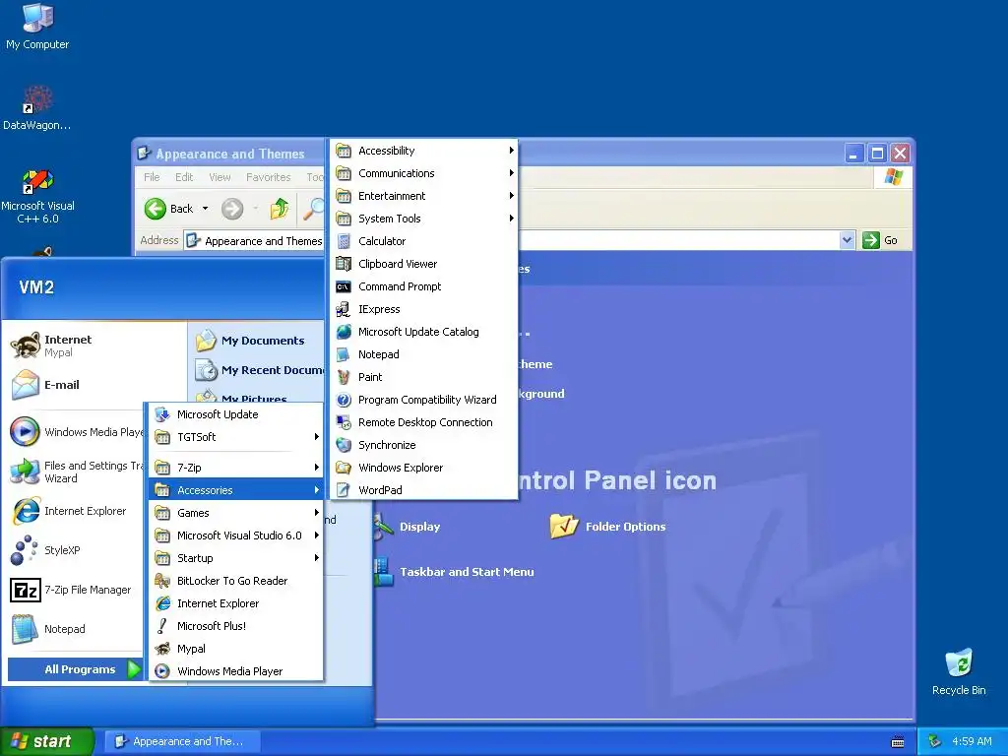Open Files and Settings Transfer Wizard
This screenshot has height=756, width=1008.
pos(75,472)
